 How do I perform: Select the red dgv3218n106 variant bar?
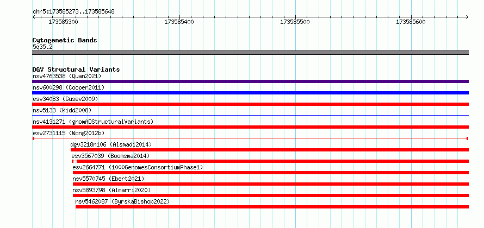click(x=270, y=150)
